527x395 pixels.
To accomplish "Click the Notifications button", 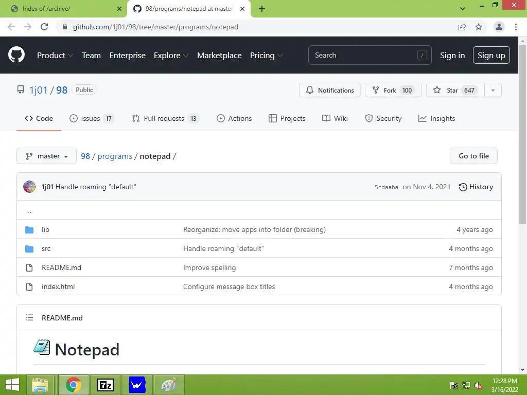I will coord(330,90).
